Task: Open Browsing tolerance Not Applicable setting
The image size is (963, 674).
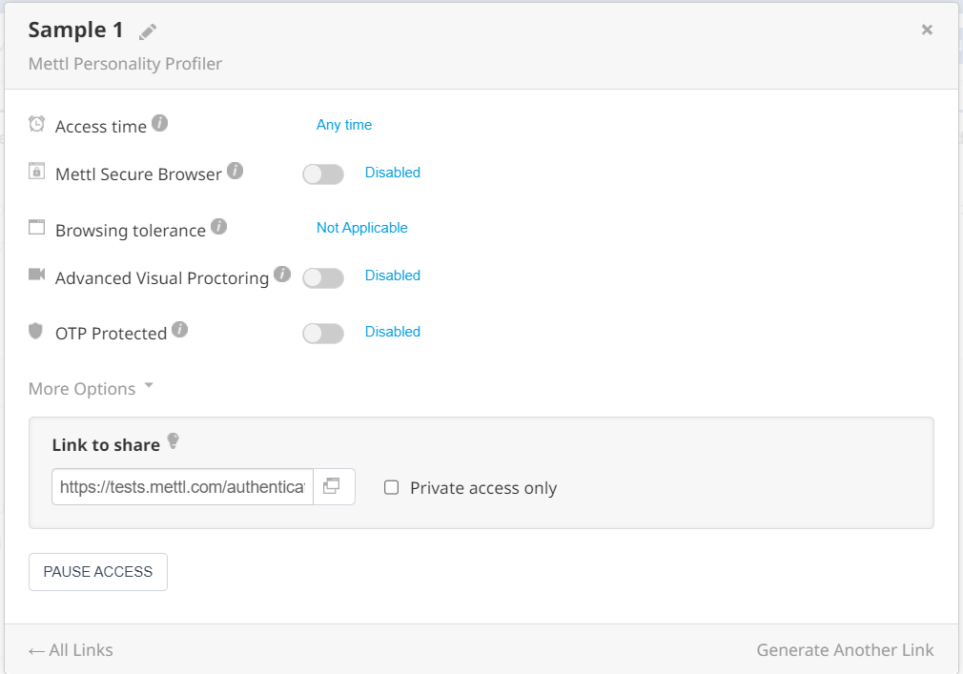Action: point(361,228)
